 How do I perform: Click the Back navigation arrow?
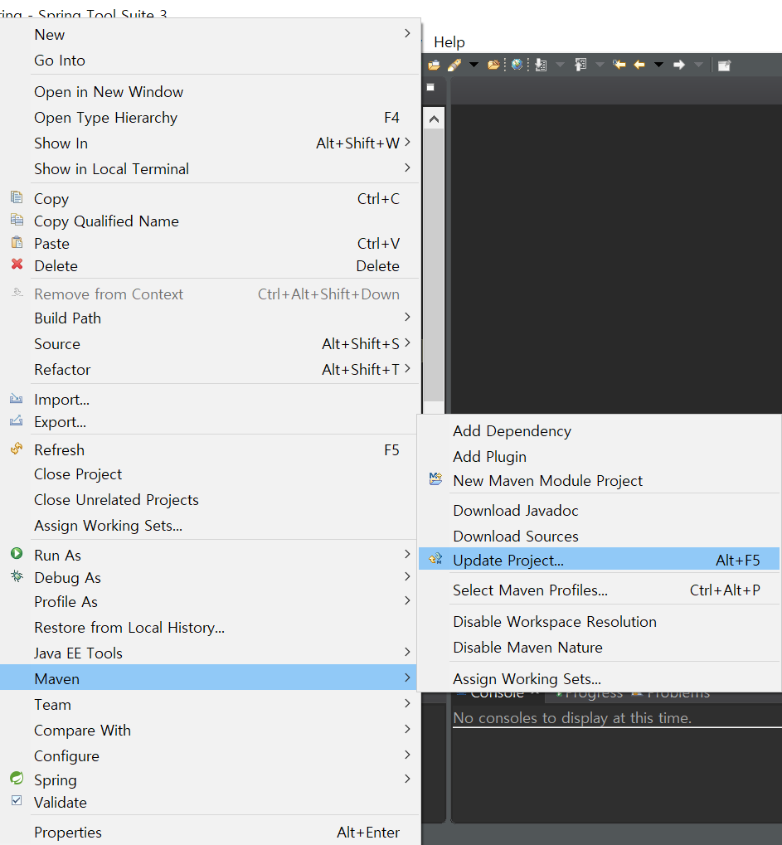[639, 65]
